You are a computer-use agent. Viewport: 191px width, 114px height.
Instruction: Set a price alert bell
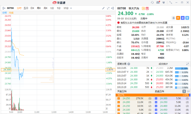173,18
